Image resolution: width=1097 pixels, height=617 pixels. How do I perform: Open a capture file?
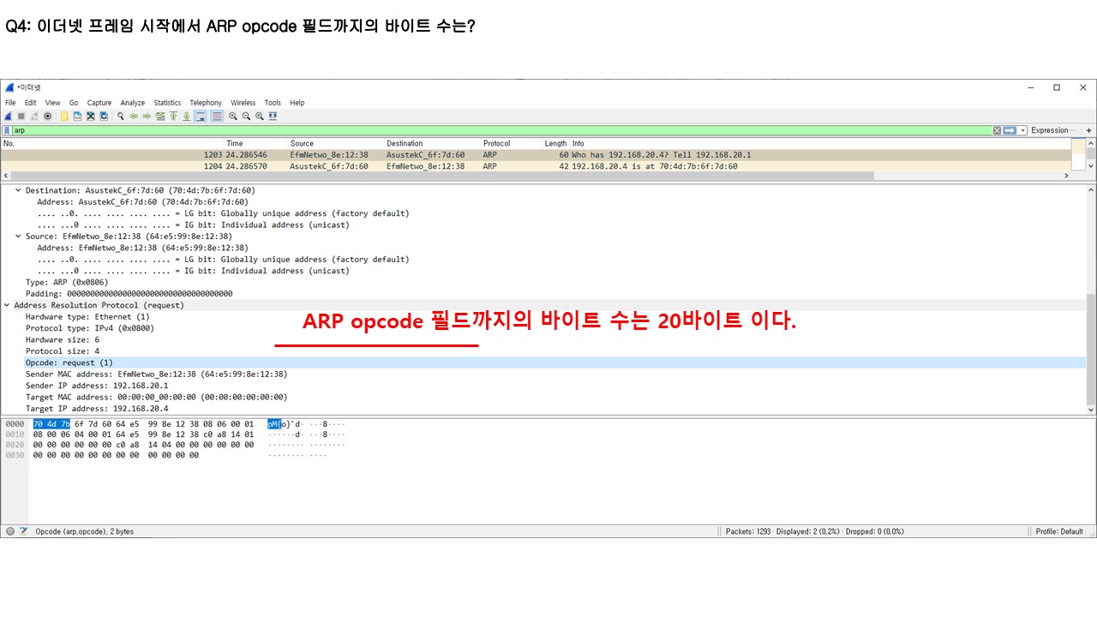64,116
